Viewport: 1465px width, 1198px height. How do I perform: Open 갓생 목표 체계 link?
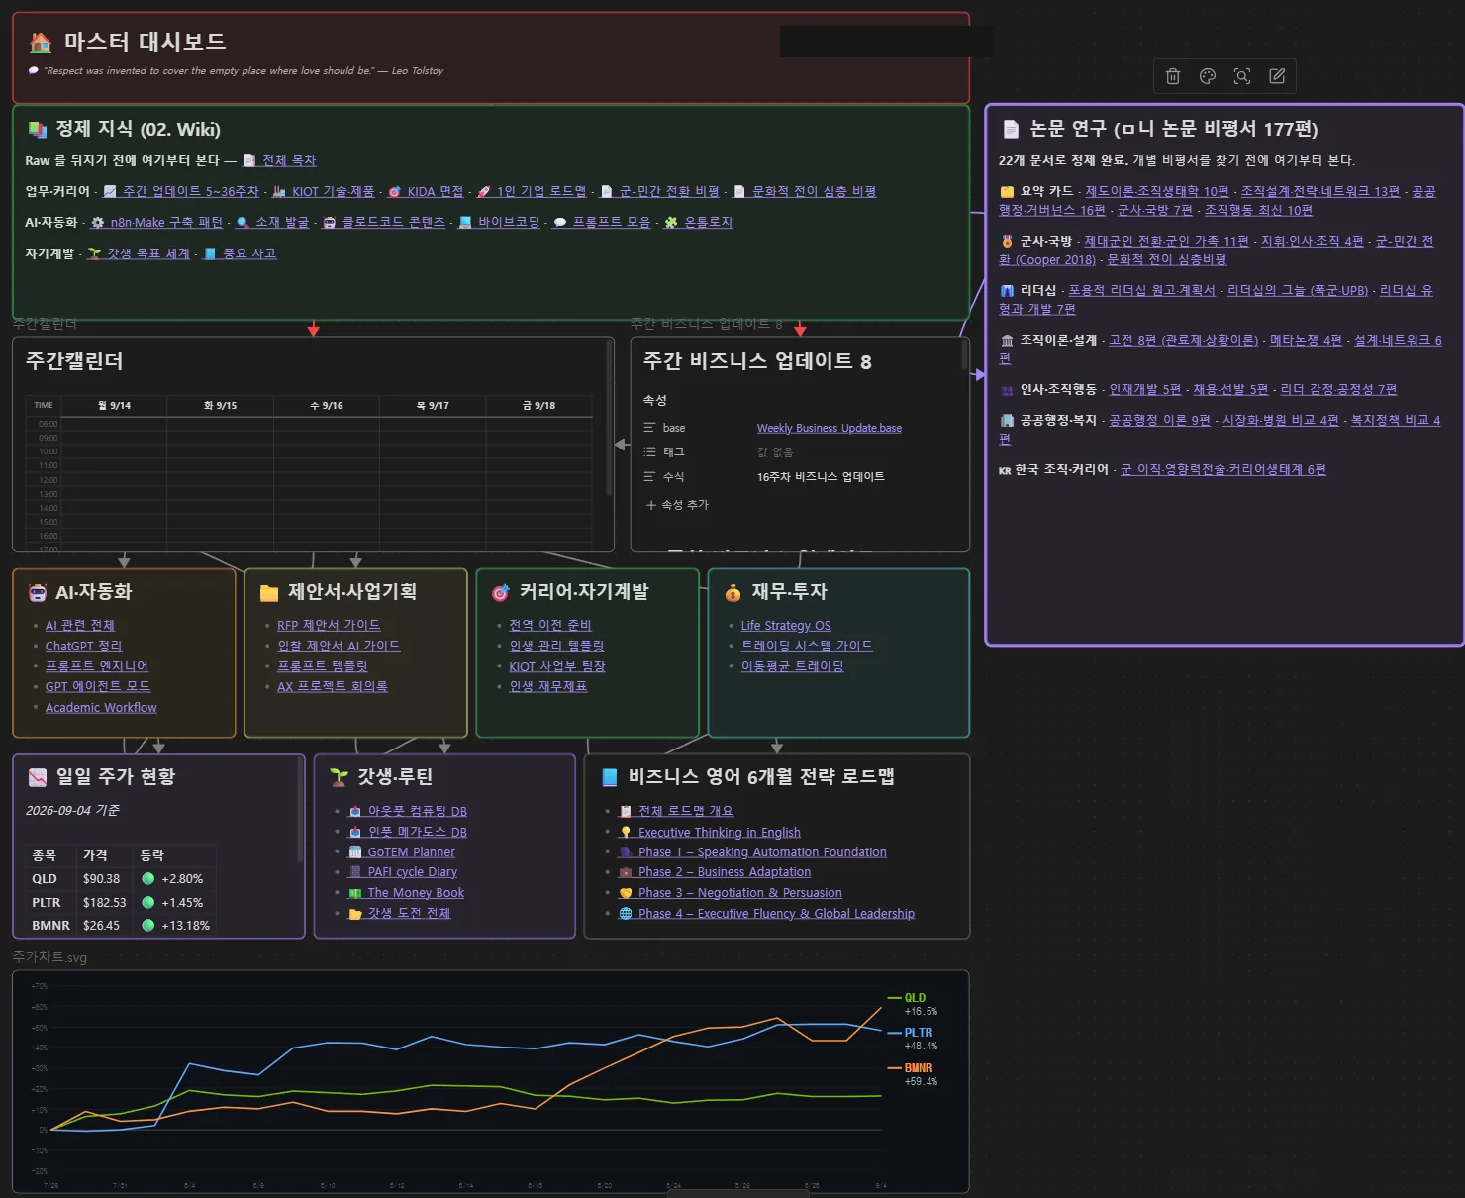[x=148, y=253]
